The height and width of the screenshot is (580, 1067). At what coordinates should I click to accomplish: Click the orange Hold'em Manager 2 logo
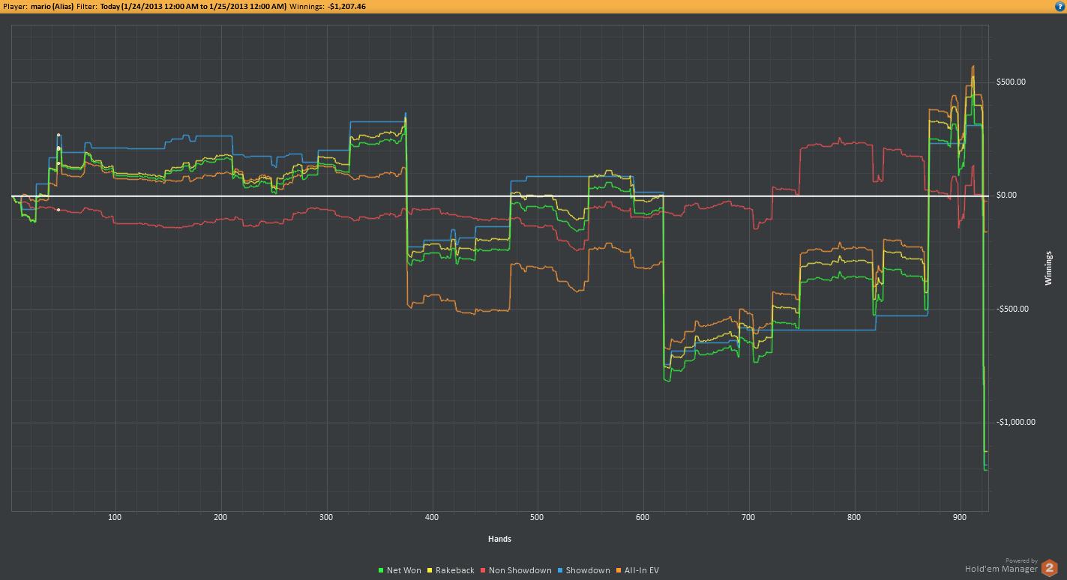pyautogui.click(x=1050, y=567)
